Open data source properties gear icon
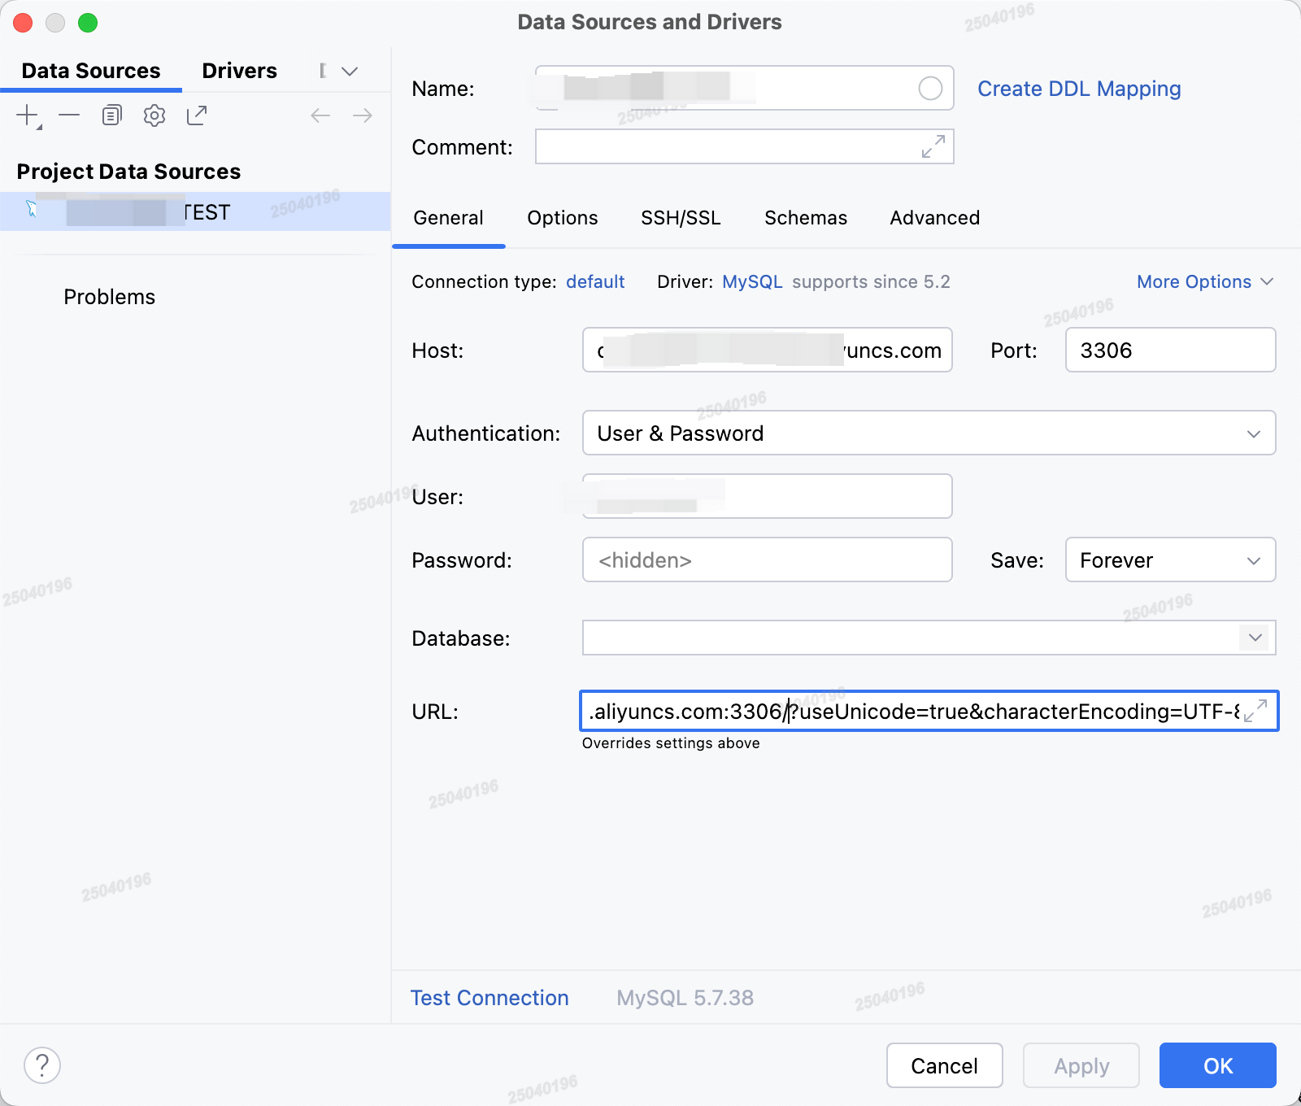 (154, 115)
